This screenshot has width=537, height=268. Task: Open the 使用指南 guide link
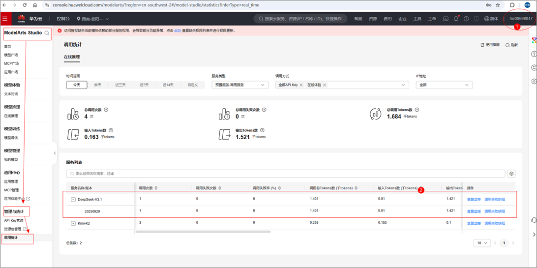pos(490,45)
